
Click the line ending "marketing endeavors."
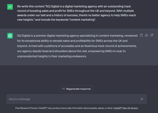[52, 56]
